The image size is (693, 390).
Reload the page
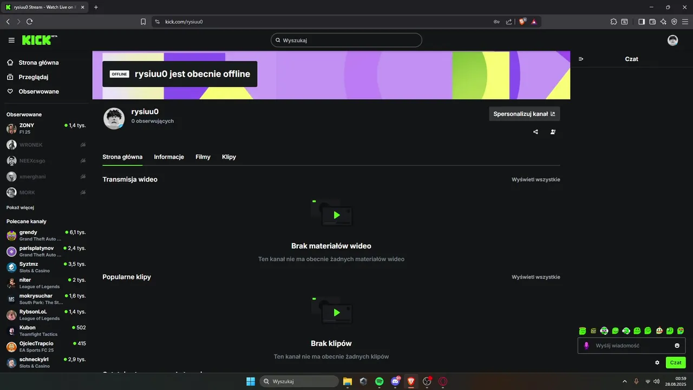[29, 22]
